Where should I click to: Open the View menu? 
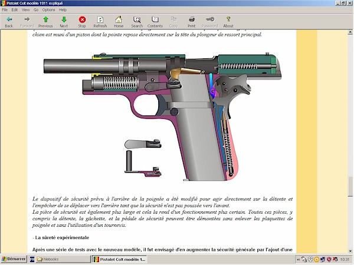(25, 10)
